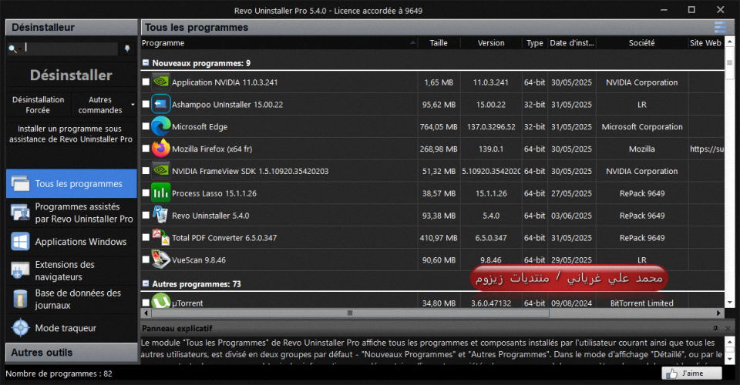Expand the Désinstalleur panel header

[x=71, y=27]
